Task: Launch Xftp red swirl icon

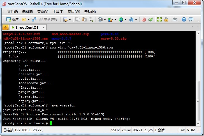Action: 144,20
